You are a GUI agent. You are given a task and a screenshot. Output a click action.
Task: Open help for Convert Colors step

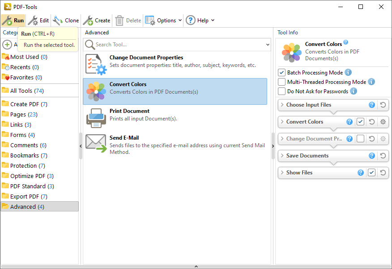click(x=349, y=122)
